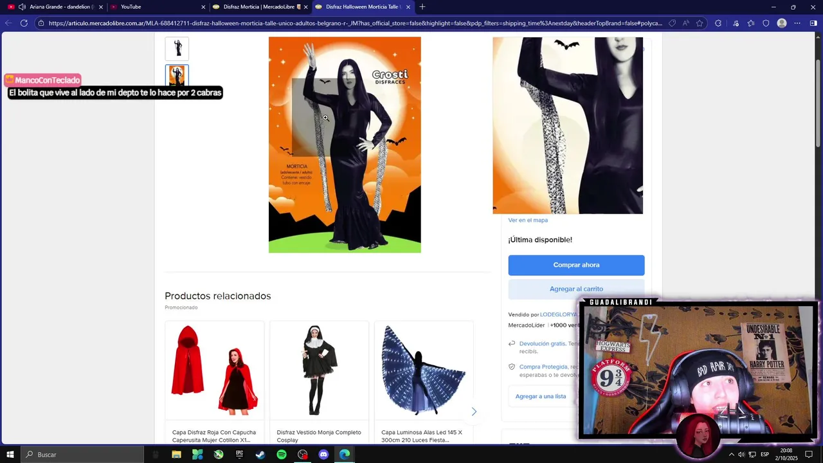Click Agregar al carrito button
This screenshot has width=823, height=463.
point(576,289)
